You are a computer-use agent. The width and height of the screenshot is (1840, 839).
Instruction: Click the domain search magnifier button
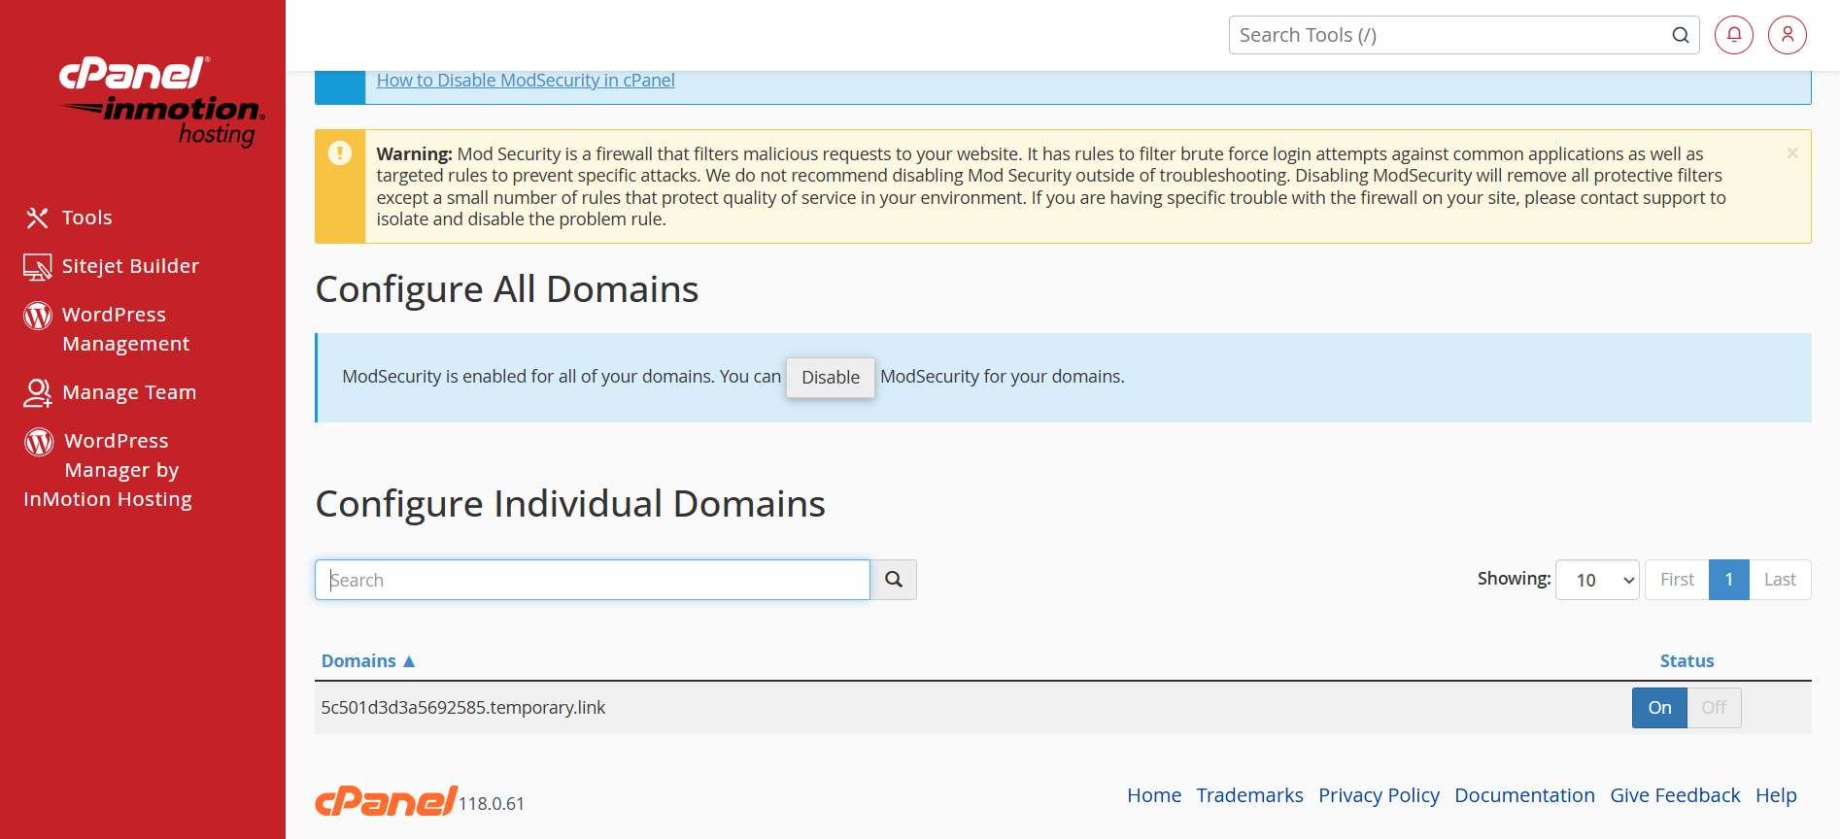click(x=894, y=580)
